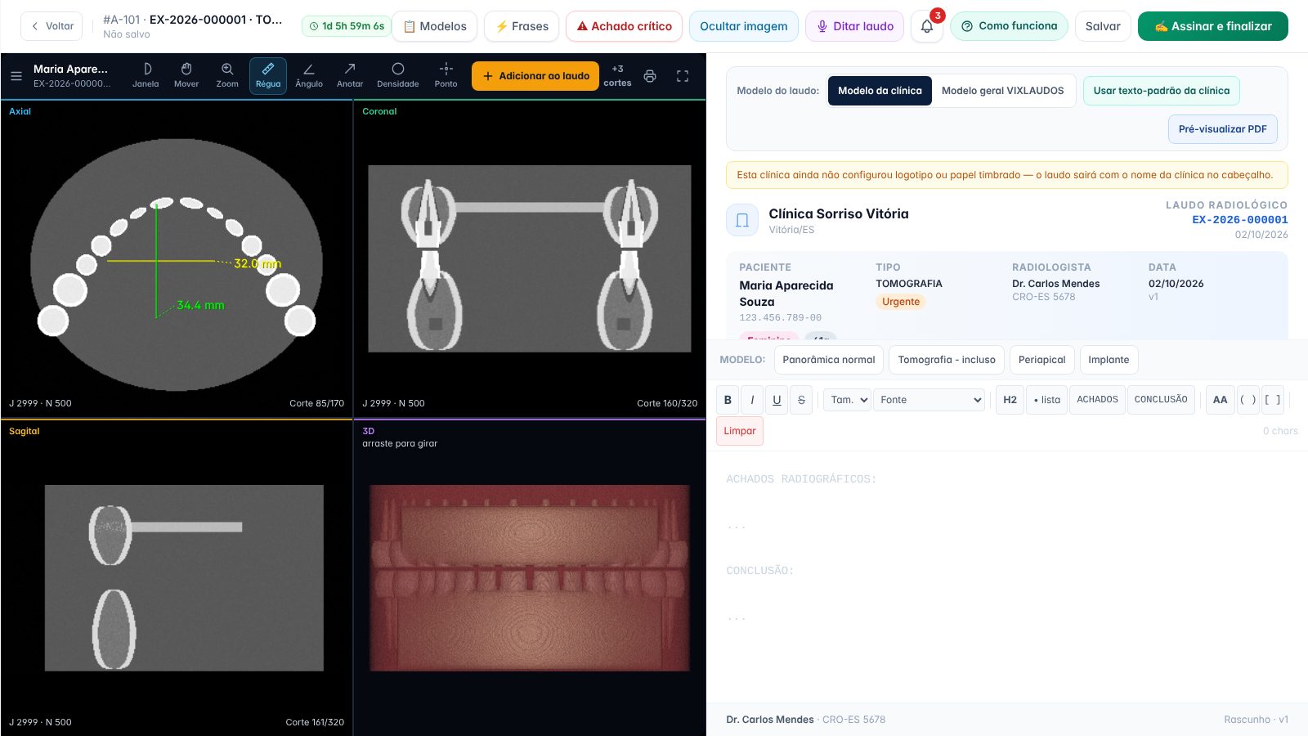The height and width of the screenshot is (736, 1308).
Task: Select the Ponto point tool
Action: 446,75
